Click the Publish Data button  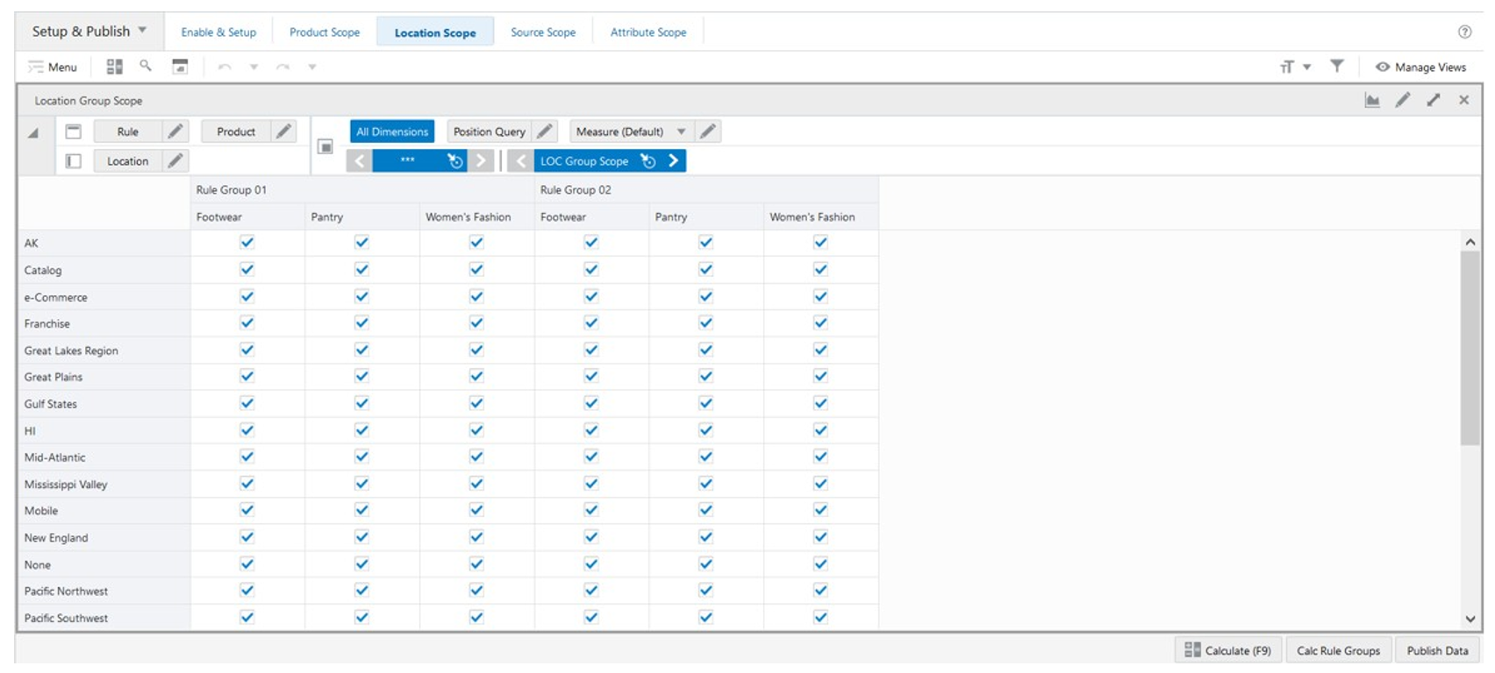[1437, 650]
